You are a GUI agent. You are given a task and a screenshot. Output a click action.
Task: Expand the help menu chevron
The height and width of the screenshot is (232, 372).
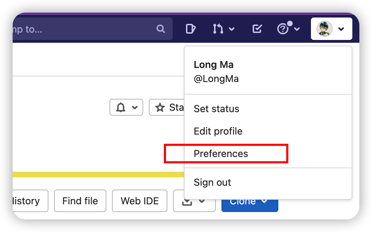[297, 29]
